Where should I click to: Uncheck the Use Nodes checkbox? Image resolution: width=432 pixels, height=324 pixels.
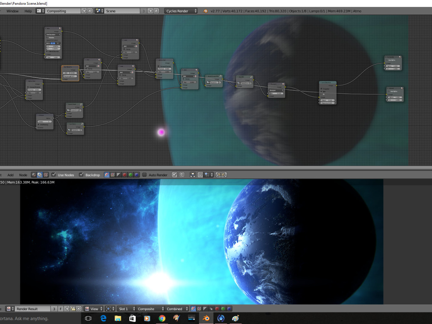tap(54, 175)
